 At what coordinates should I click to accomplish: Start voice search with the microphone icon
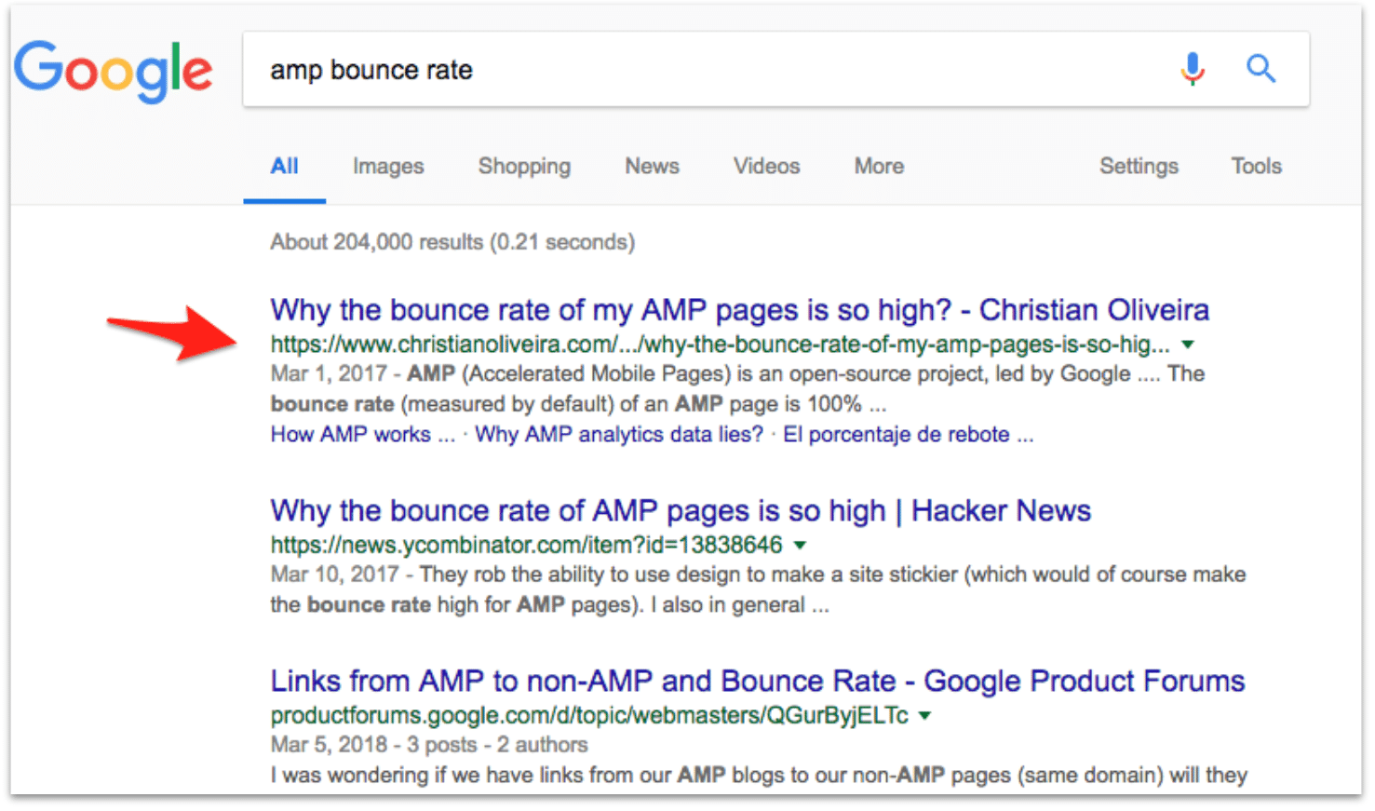[1193, 69]
